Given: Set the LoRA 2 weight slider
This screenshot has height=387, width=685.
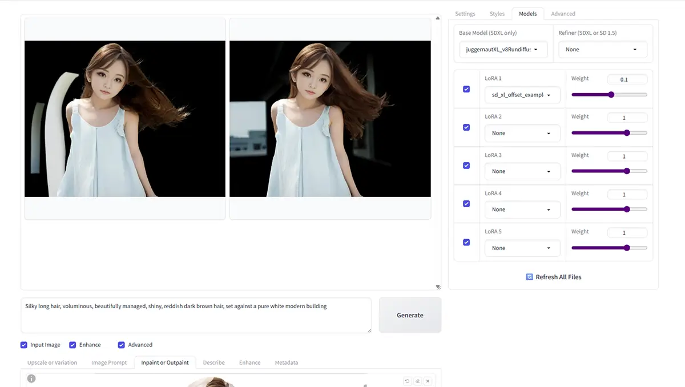Looking at the screenshot, I should (609, 133).
